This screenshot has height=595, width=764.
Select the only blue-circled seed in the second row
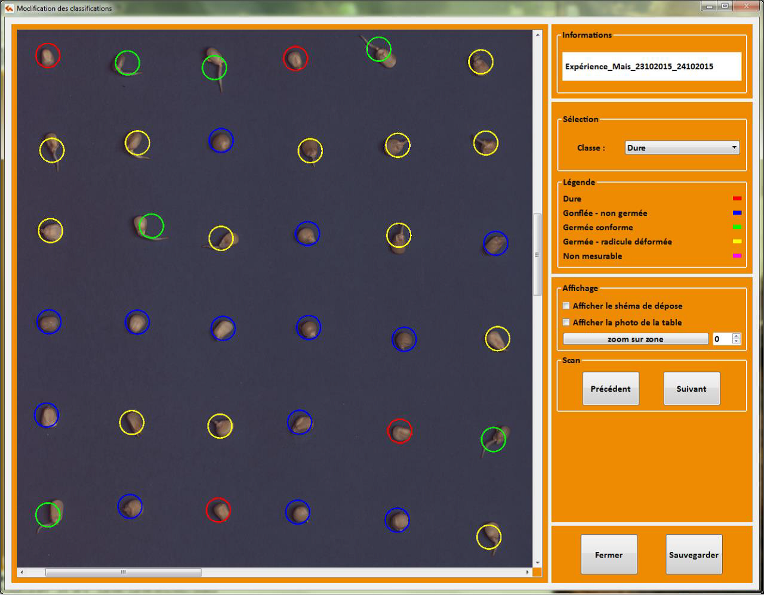[221, 141]
